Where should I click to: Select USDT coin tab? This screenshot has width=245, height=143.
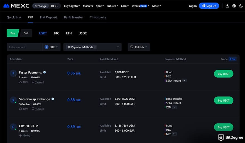point(43,33)
